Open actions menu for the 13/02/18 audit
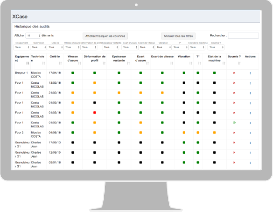Viewport: 273px width, 212px height. [250, 83]
